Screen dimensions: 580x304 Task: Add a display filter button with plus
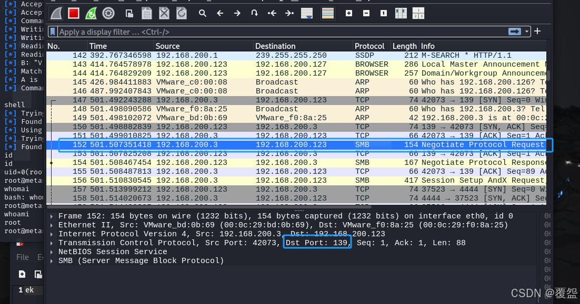pyautogui.click(x=537, y=32)
